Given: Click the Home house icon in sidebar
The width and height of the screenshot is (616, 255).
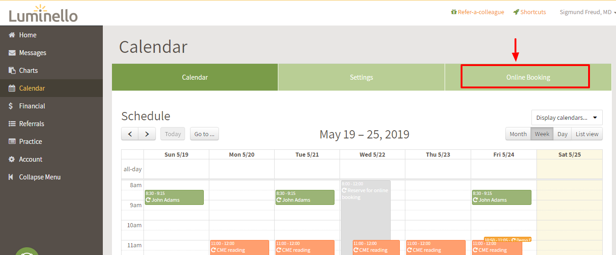Looking at the screenshot, I should (12, 35).
